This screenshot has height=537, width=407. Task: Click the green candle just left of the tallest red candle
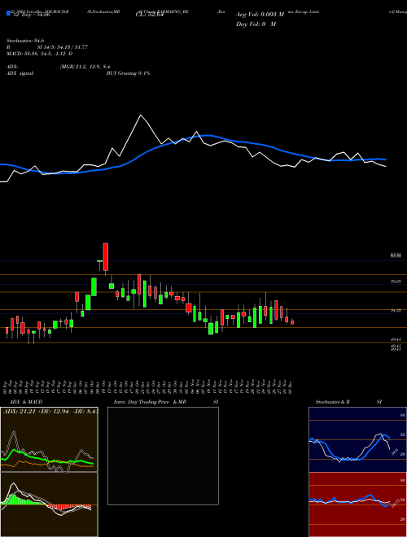click(99, 261)
